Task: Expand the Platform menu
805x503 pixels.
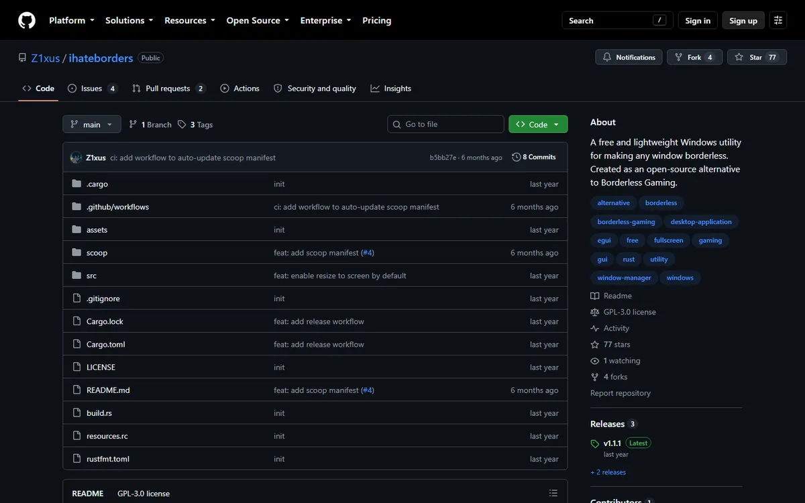Action: point(72,21)
